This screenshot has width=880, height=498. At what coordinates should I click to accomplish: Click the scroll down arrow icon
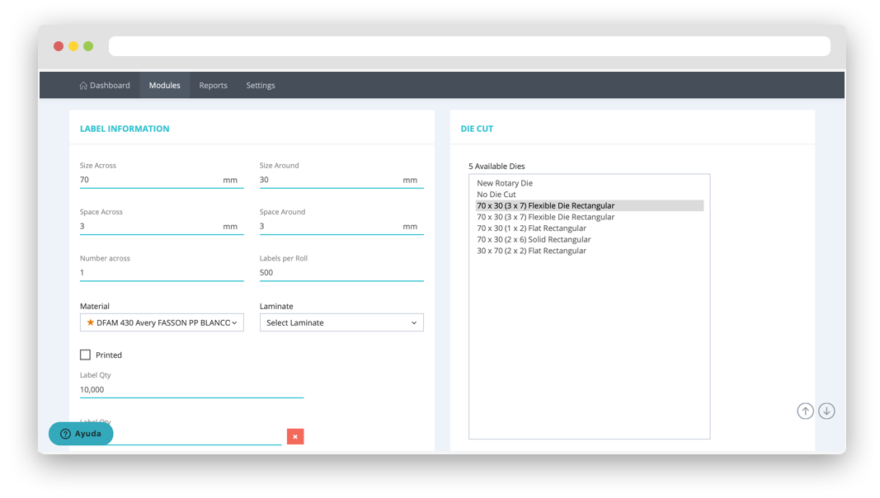[826, 411]
